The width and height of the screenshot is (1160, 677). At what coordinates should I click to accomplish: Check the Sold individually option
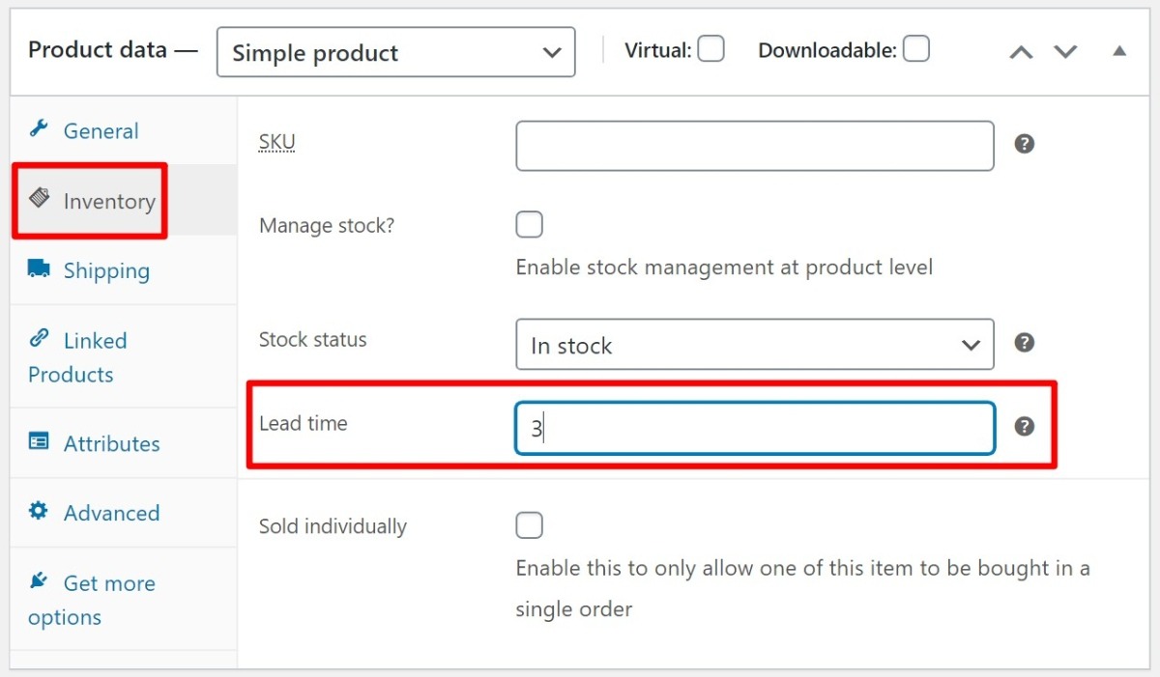click(530, 525)
